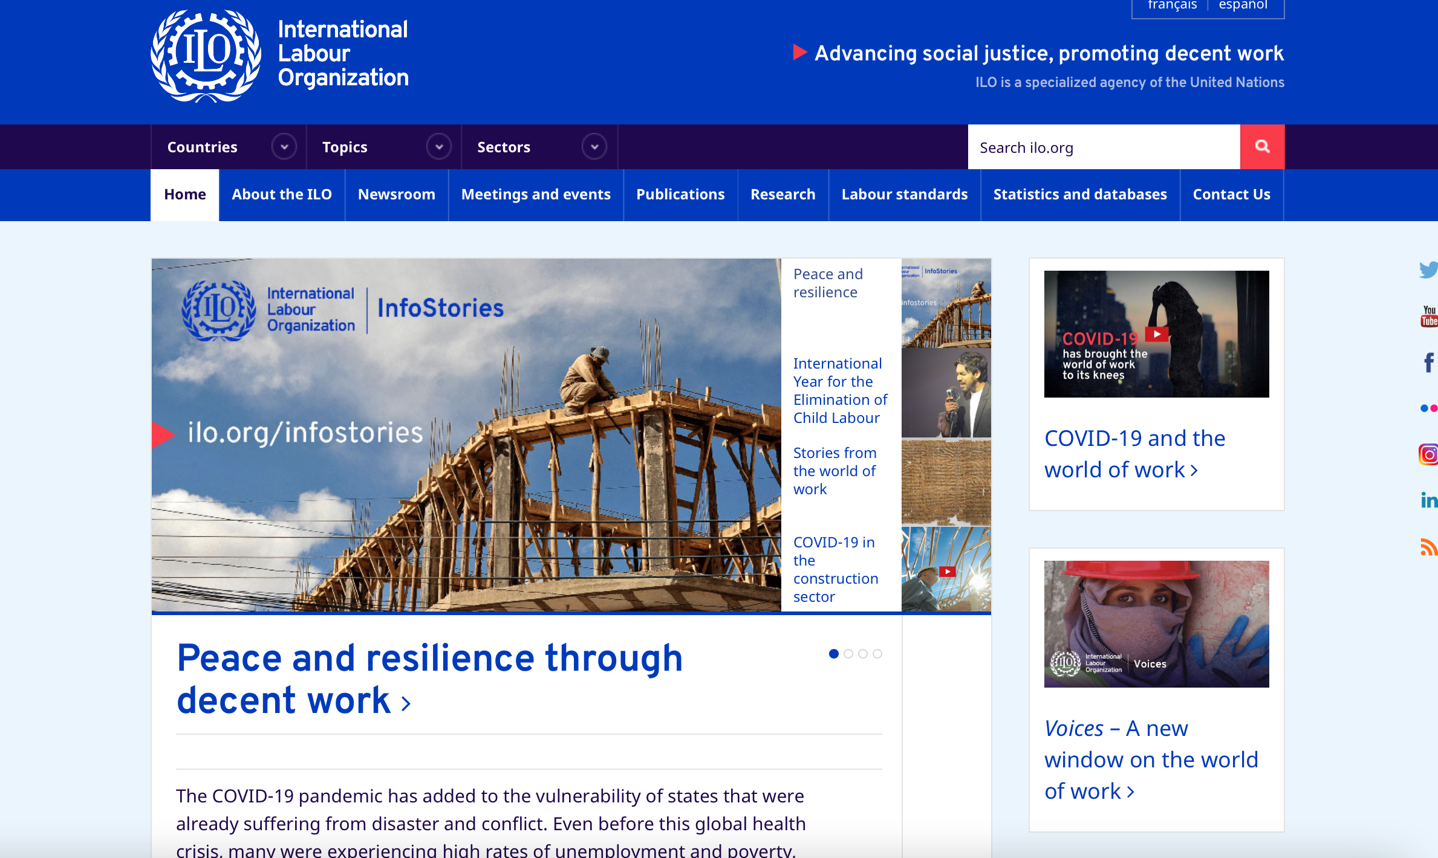Select the fourth carousel slide dot

877,654
